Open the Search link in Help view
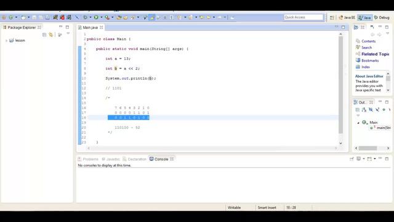The image size is (394, 222). (366, 47)
